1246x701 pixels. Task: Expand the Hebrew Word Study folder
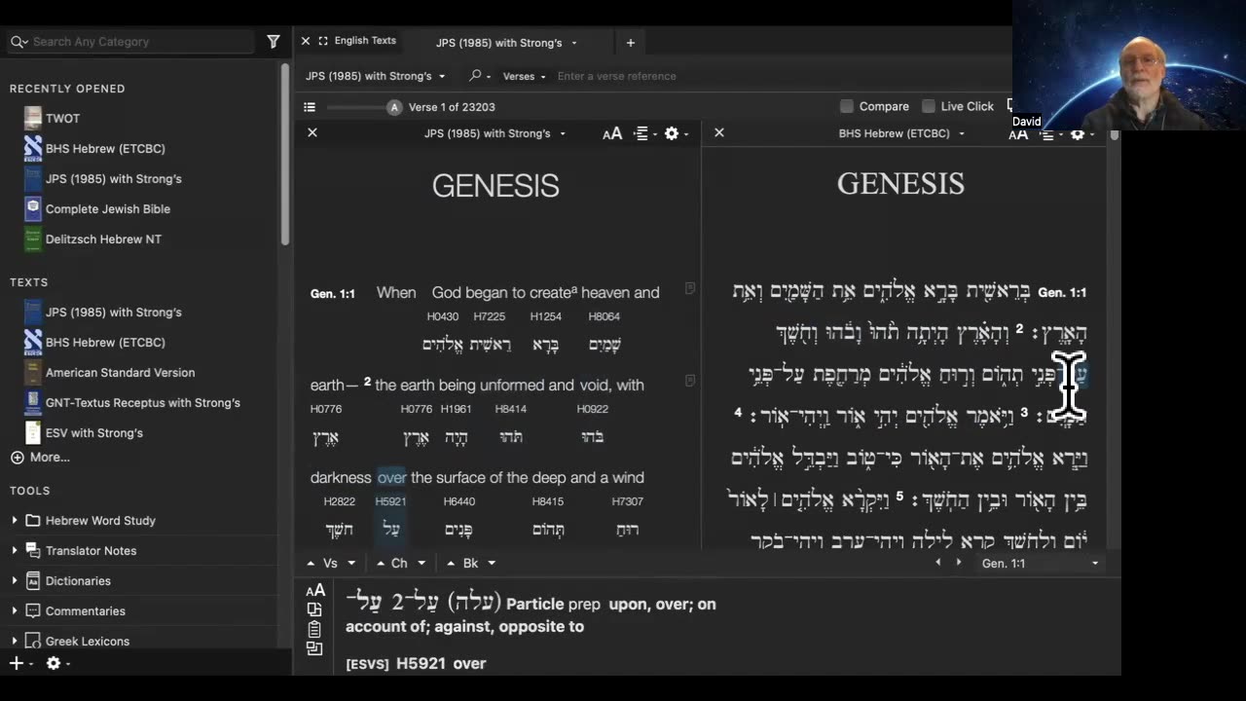coord(15,520)
